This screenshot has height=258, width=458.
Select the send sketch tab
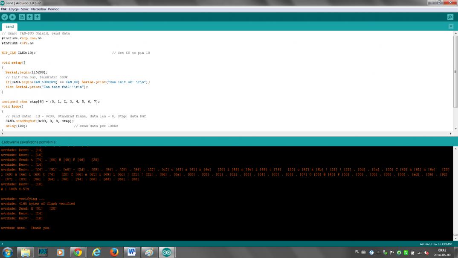[x=9, y=26]
